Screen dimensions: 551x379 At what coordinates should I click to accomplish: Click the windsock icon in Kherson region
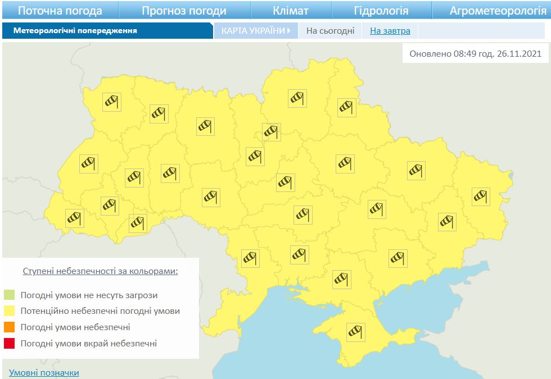click(341, 279)
